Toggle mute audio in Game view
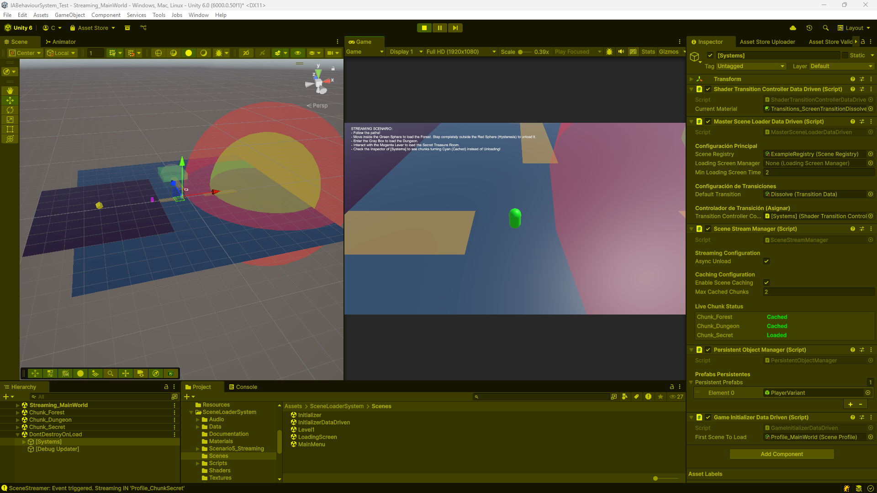Image resolution: width=877 pixels, height=493 pixels. coord(621,52)
